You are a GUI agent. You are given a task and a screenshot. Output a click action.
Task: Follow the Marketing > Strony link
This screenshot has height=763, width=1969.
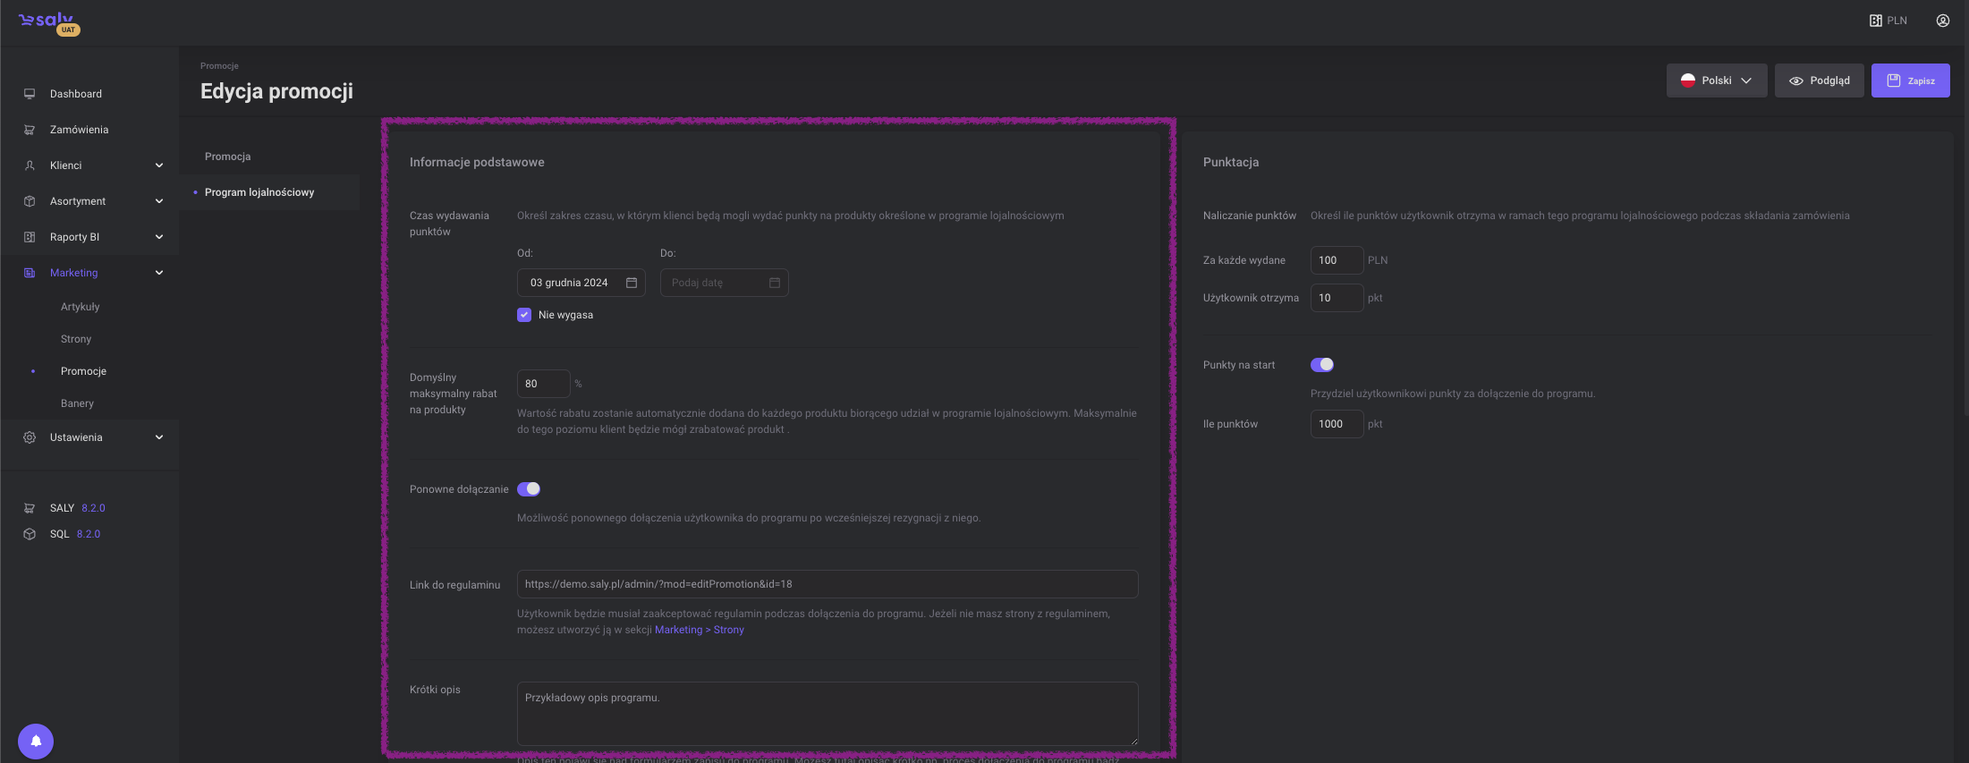click(x=699, y=630)
